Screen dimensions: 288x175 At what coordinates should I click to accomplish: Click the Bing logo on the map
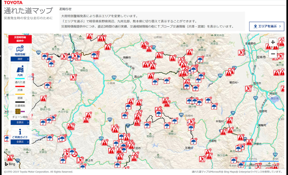pos(10,164)
